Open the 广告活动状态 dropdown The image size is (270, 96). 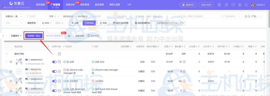point(231,16)
